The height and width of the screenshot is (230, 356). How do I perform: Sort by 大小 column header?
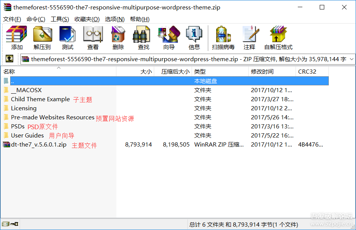[135, 71]
